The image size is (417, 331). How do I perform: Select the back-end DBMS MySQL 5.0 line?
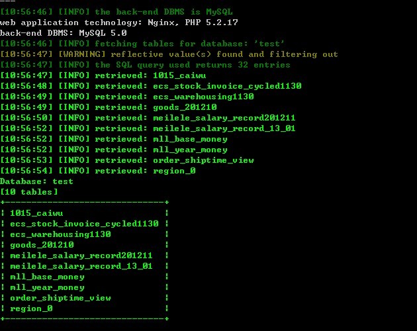pos(64,33)
